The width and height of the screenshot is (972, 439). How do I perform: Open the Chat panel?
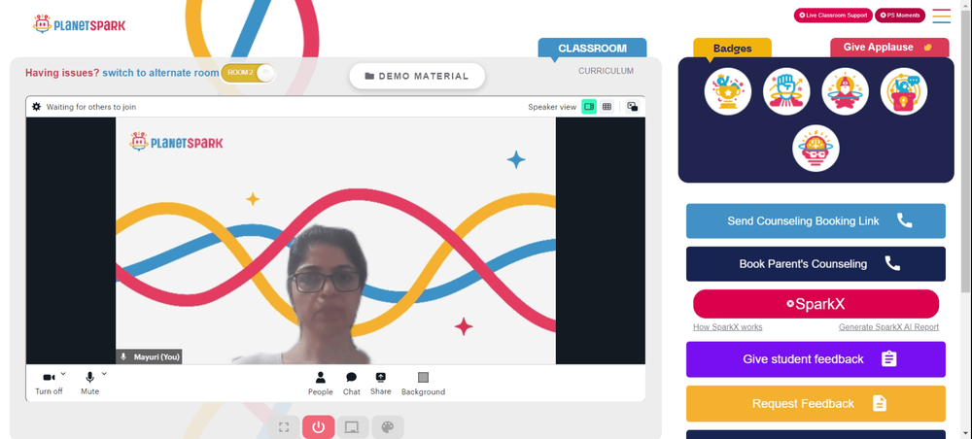point(352,384)
